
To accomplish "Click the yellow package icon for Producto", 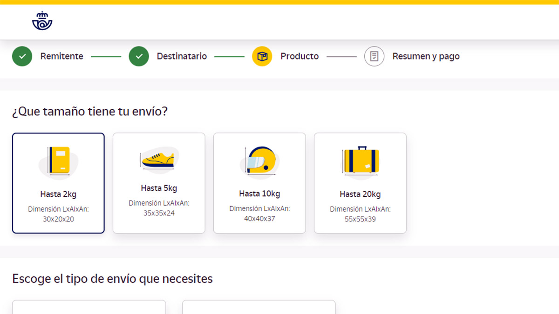I will 262,56.
